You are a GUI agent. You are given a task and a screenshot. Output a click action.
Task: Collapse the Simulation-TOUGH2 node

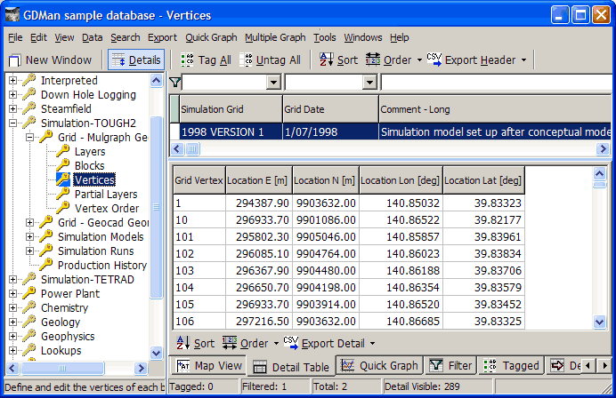(x=12, y=123)
